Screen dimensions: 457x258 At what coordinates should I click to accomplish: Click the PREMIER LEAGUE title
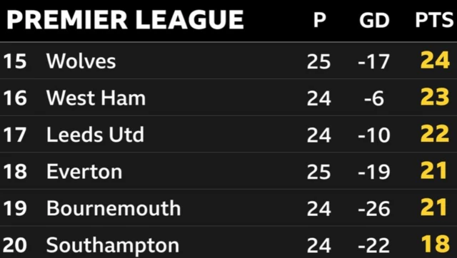tap(125, 20)
